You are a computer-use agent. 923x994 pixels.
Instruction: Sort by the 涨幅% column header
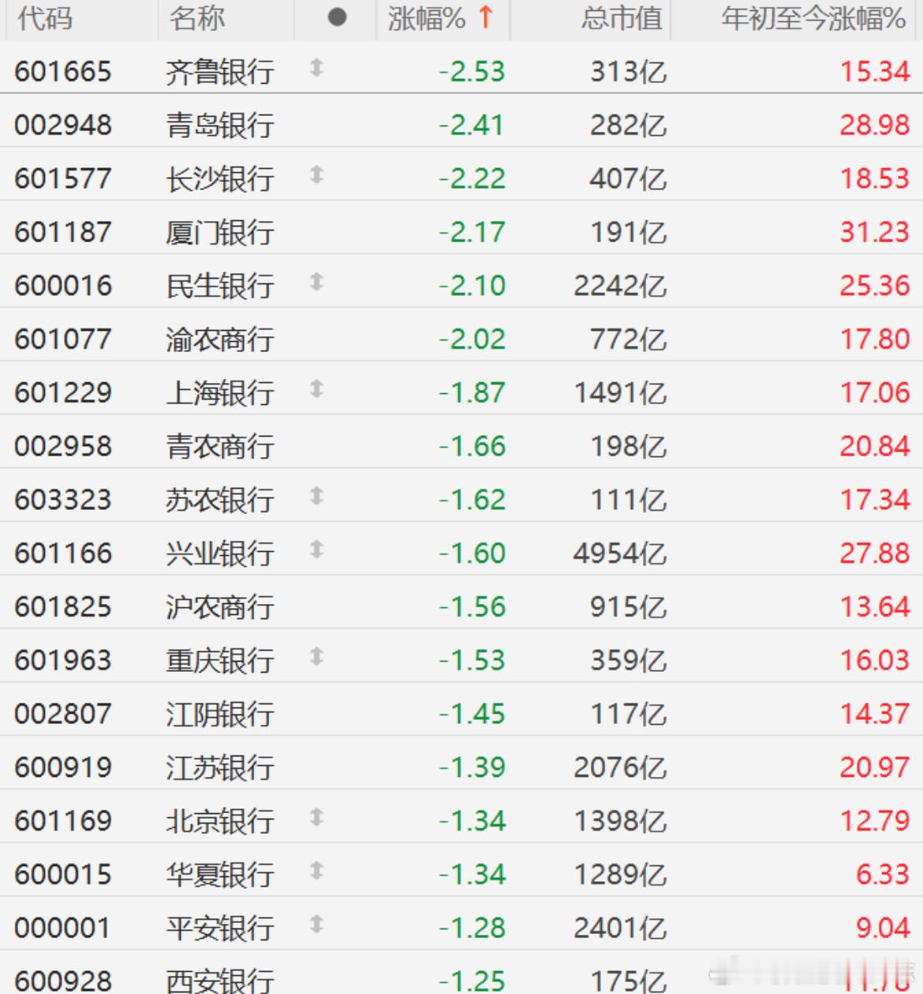[442, 18]
